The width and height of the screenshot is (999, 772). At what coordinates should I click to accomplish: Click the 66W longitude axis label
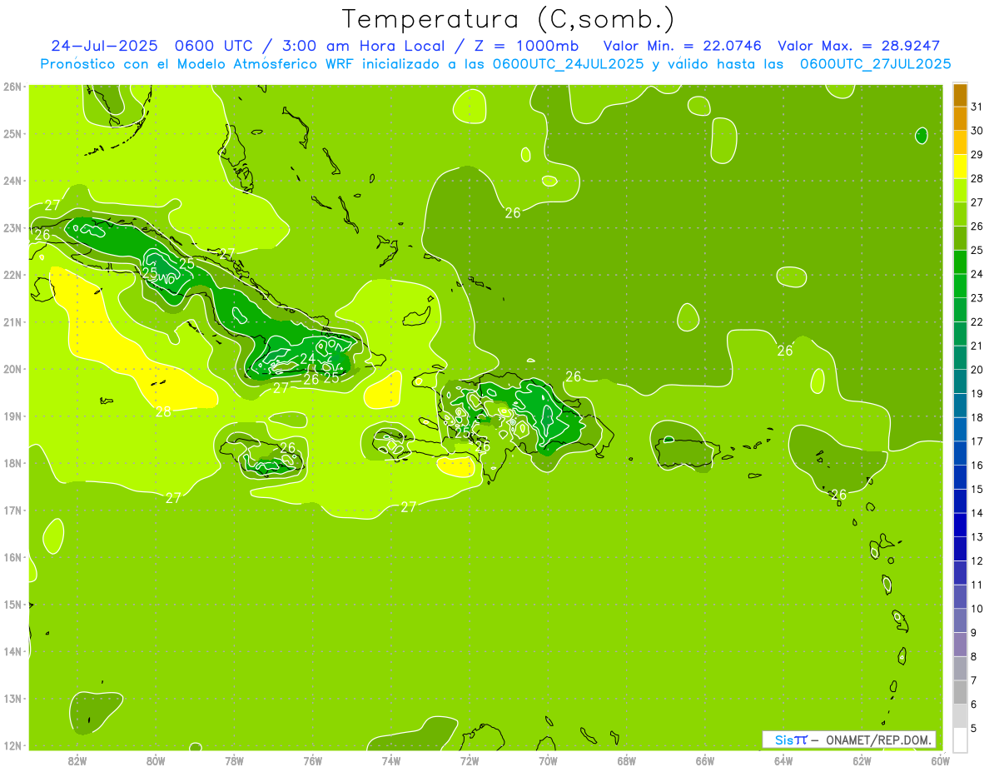(704, 760)
